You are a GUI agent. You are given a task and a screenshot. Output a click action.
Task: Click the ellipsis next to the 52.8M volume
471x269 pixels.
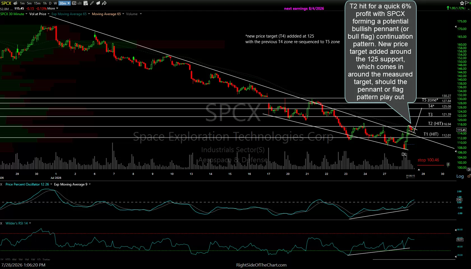(11, 9)
